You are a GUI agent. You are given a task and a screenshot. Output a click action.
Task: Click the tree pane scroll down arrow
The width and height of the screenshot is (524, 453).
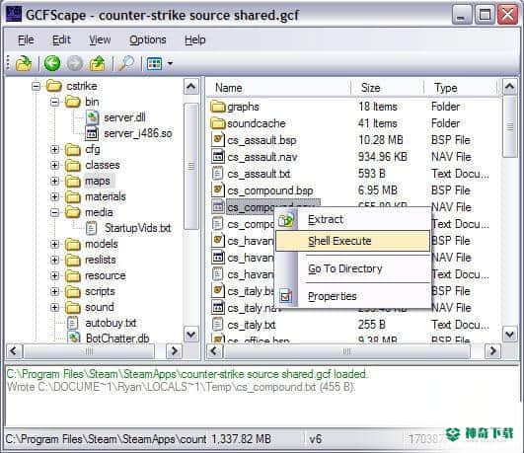[x=191, y=334]
